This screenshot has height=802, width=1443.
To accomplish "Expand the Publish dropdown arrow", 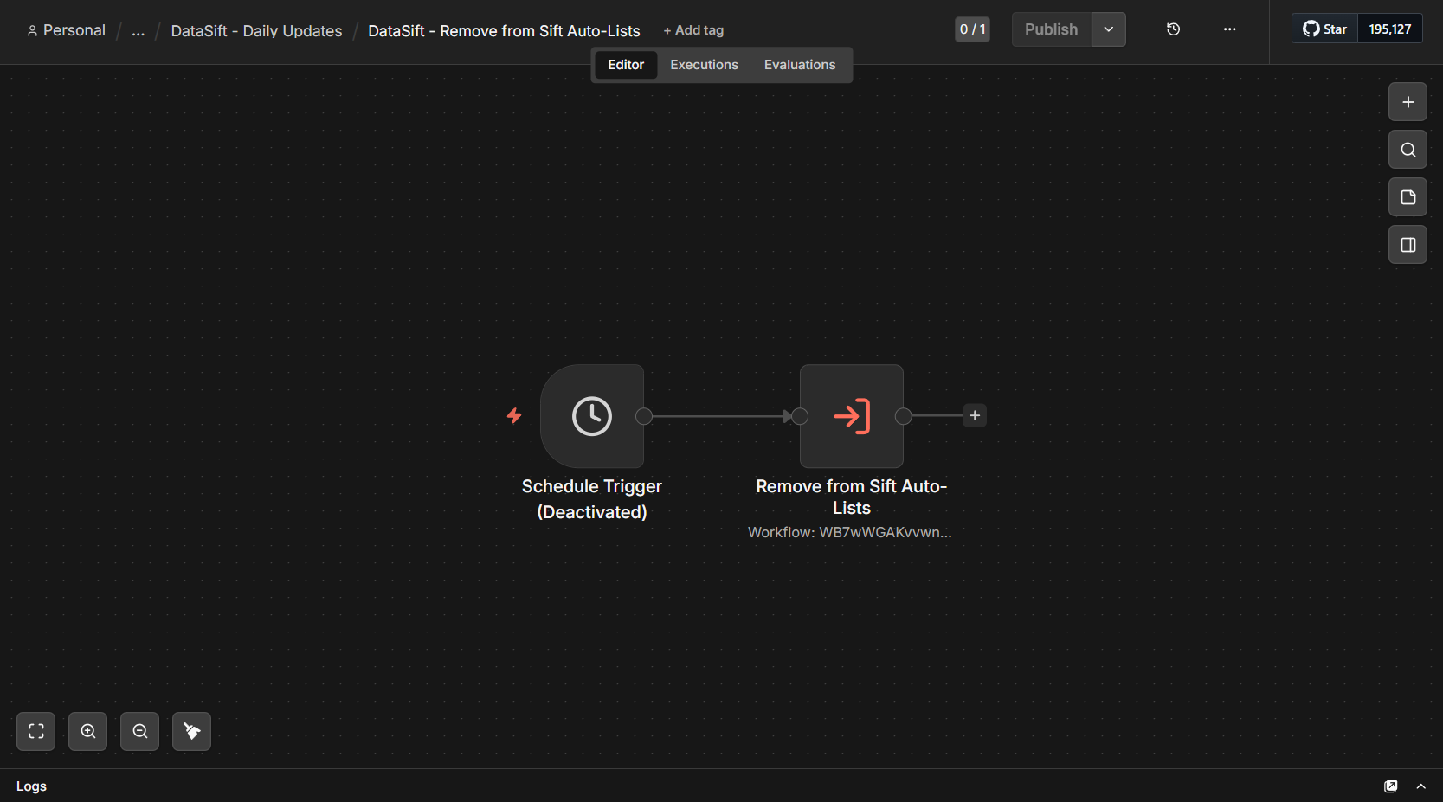I will (1108, 29).
